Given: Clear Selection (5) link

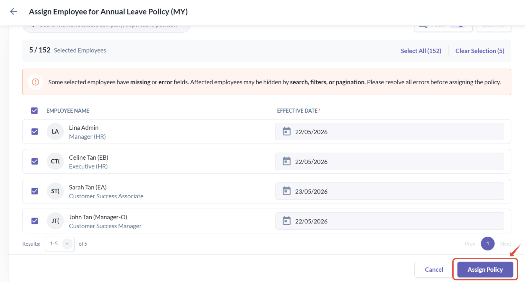Looking at the screenshot, I should tap(480, 51).
